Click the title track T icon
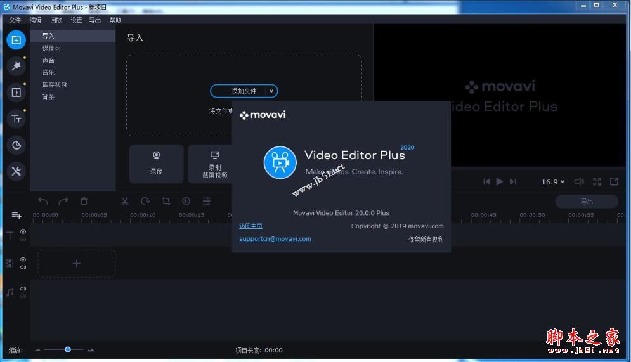The width and height of the screenshot is (631, 362). click(10, 235)
